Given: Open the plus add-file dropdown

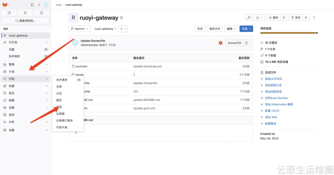Looking at the screenshot, I should [x=123, y=29].
